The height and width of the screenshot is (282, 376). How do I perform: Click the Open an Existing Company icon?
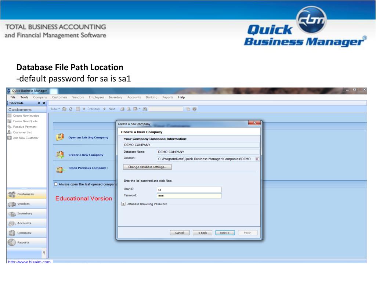[x=60, y=137]
